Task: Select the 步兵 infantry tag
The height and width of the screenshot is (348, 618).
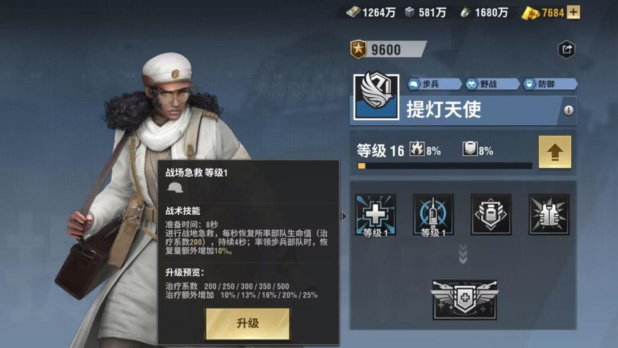Action: 434,84
